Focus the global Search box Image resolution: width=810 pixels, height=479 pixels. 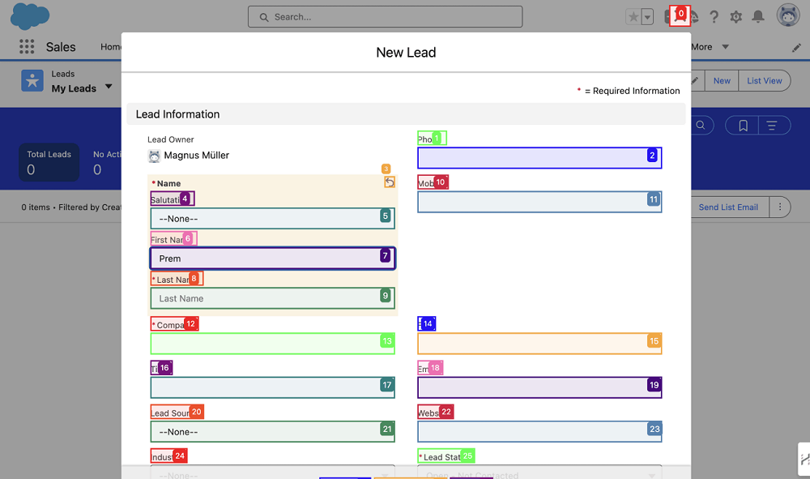[385, 17]
